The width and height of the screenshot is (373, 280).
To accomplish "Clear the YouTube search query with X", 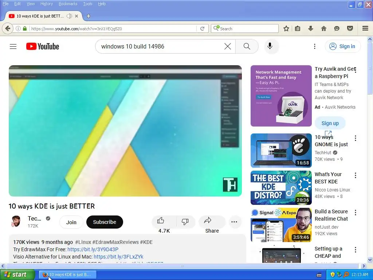I will 228,46.
